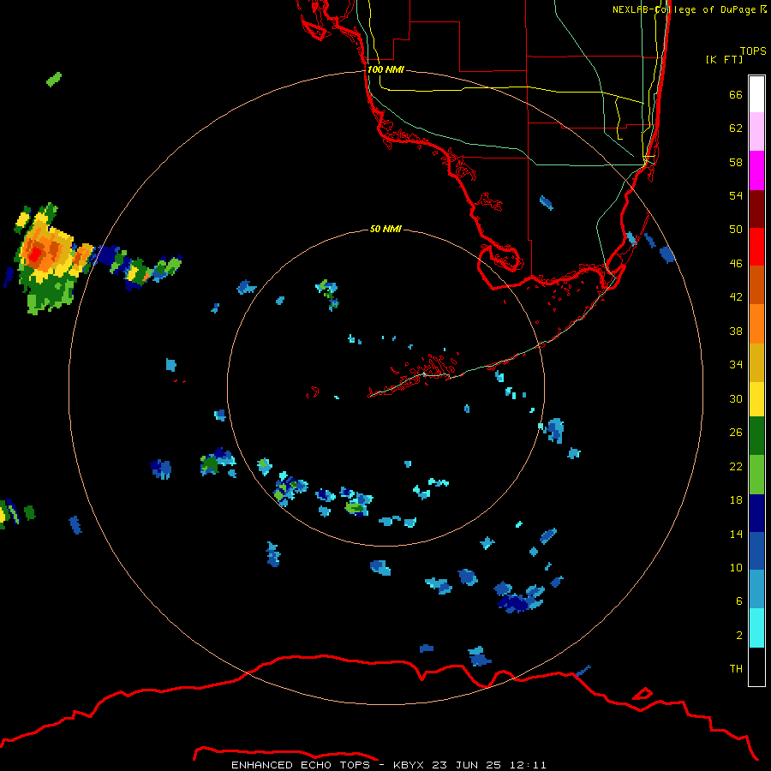Select the dark green legend swatch
771x771 pixels.
(756, 436)
